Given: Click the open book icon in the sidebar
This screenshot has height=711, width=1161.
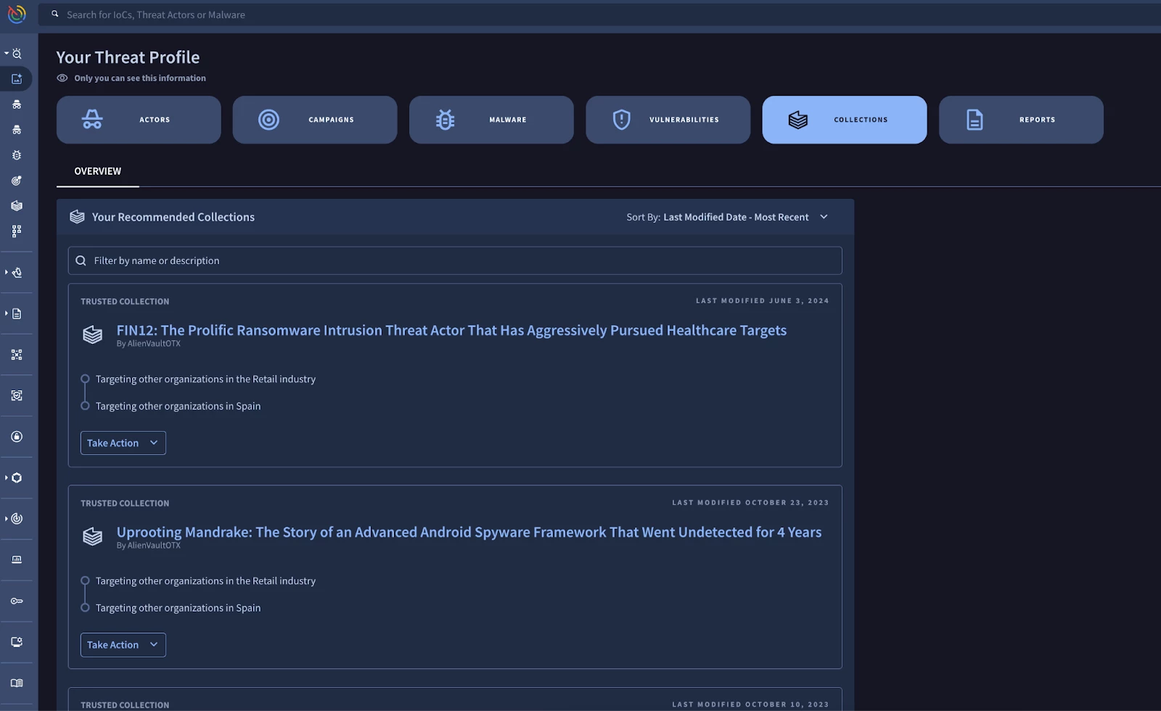Looking at the screenshot, I should click(17, 683).
